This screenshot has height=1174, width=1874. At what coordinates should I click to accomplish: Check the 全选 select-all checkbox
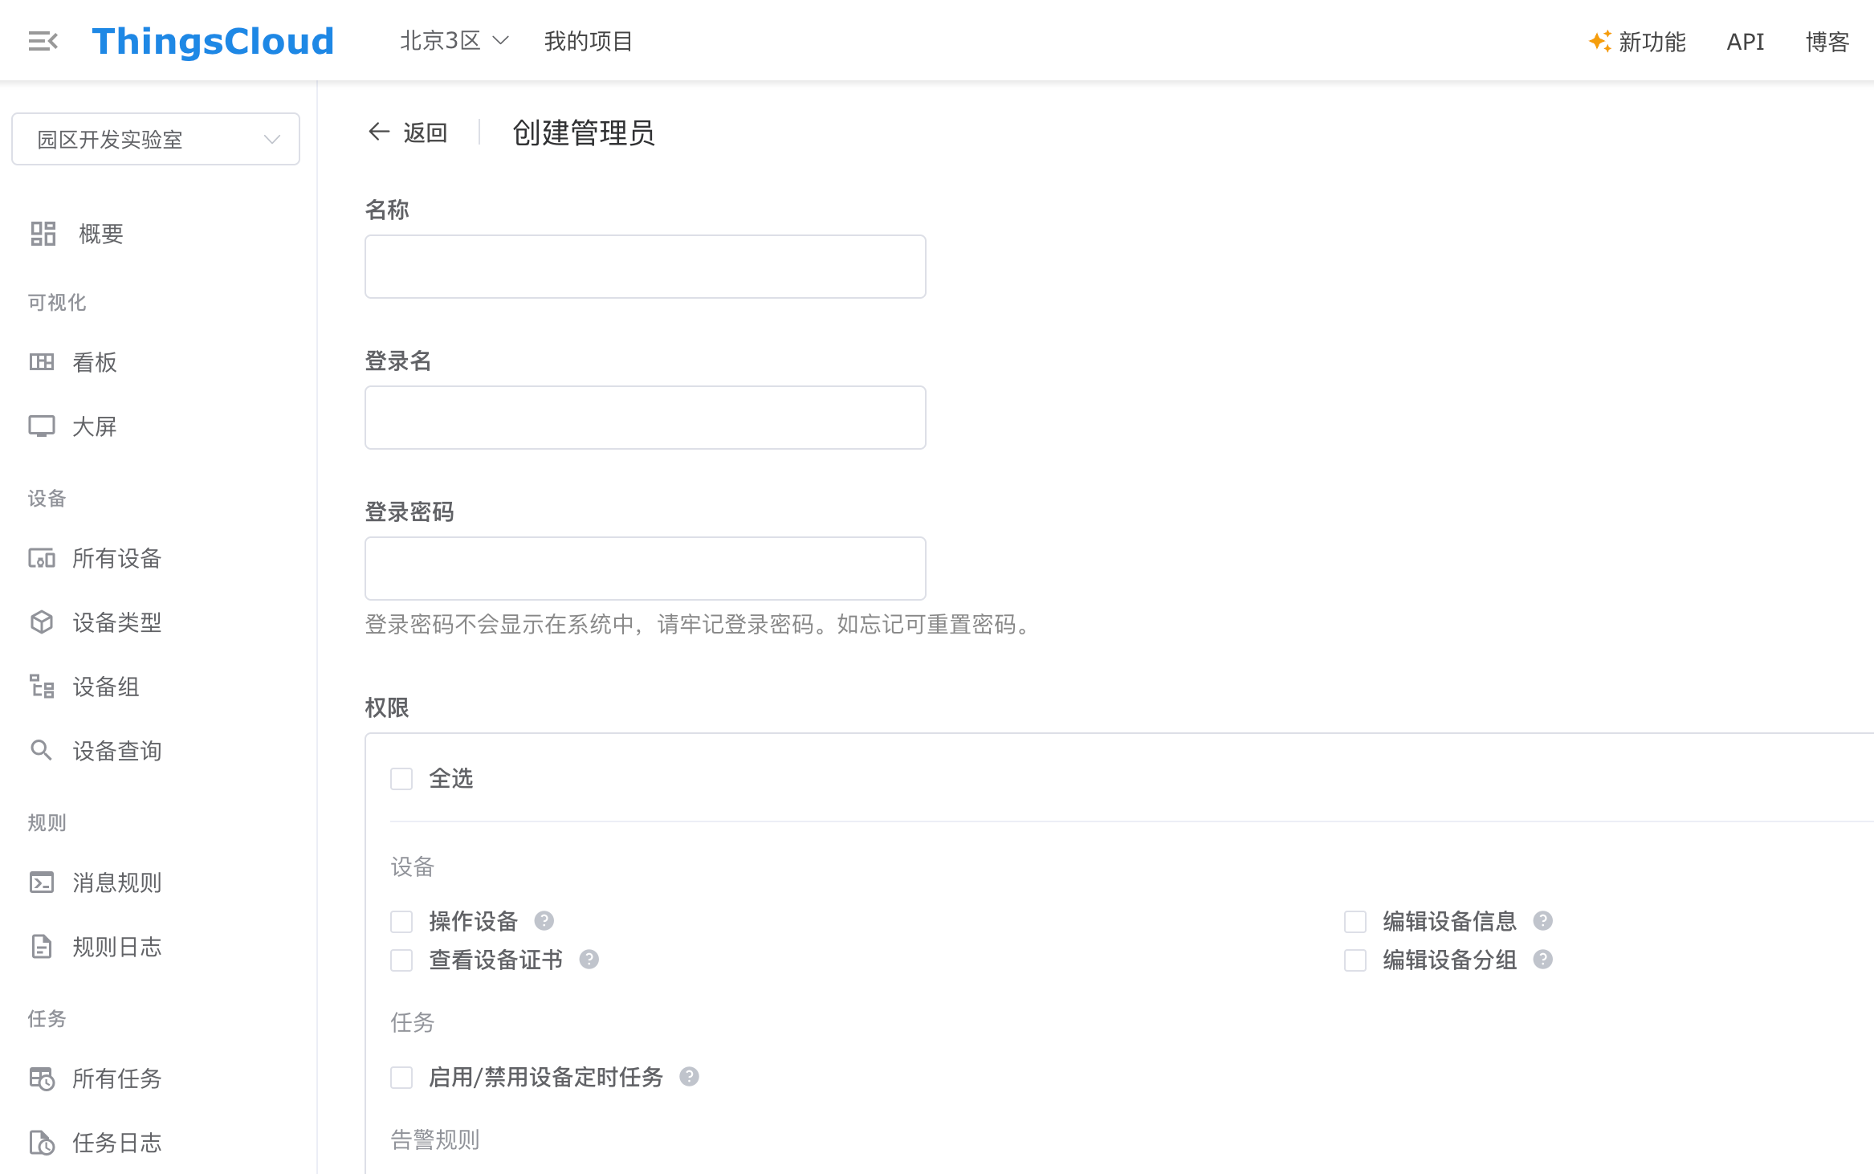[401, 779]
